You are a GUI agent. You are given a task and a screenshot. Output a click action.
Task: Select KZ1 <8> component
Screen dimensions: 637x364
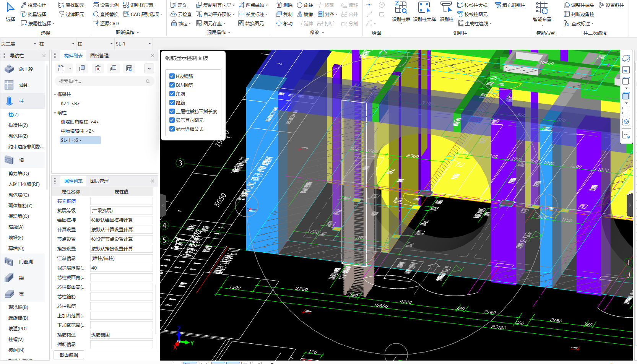pos(70,104)
